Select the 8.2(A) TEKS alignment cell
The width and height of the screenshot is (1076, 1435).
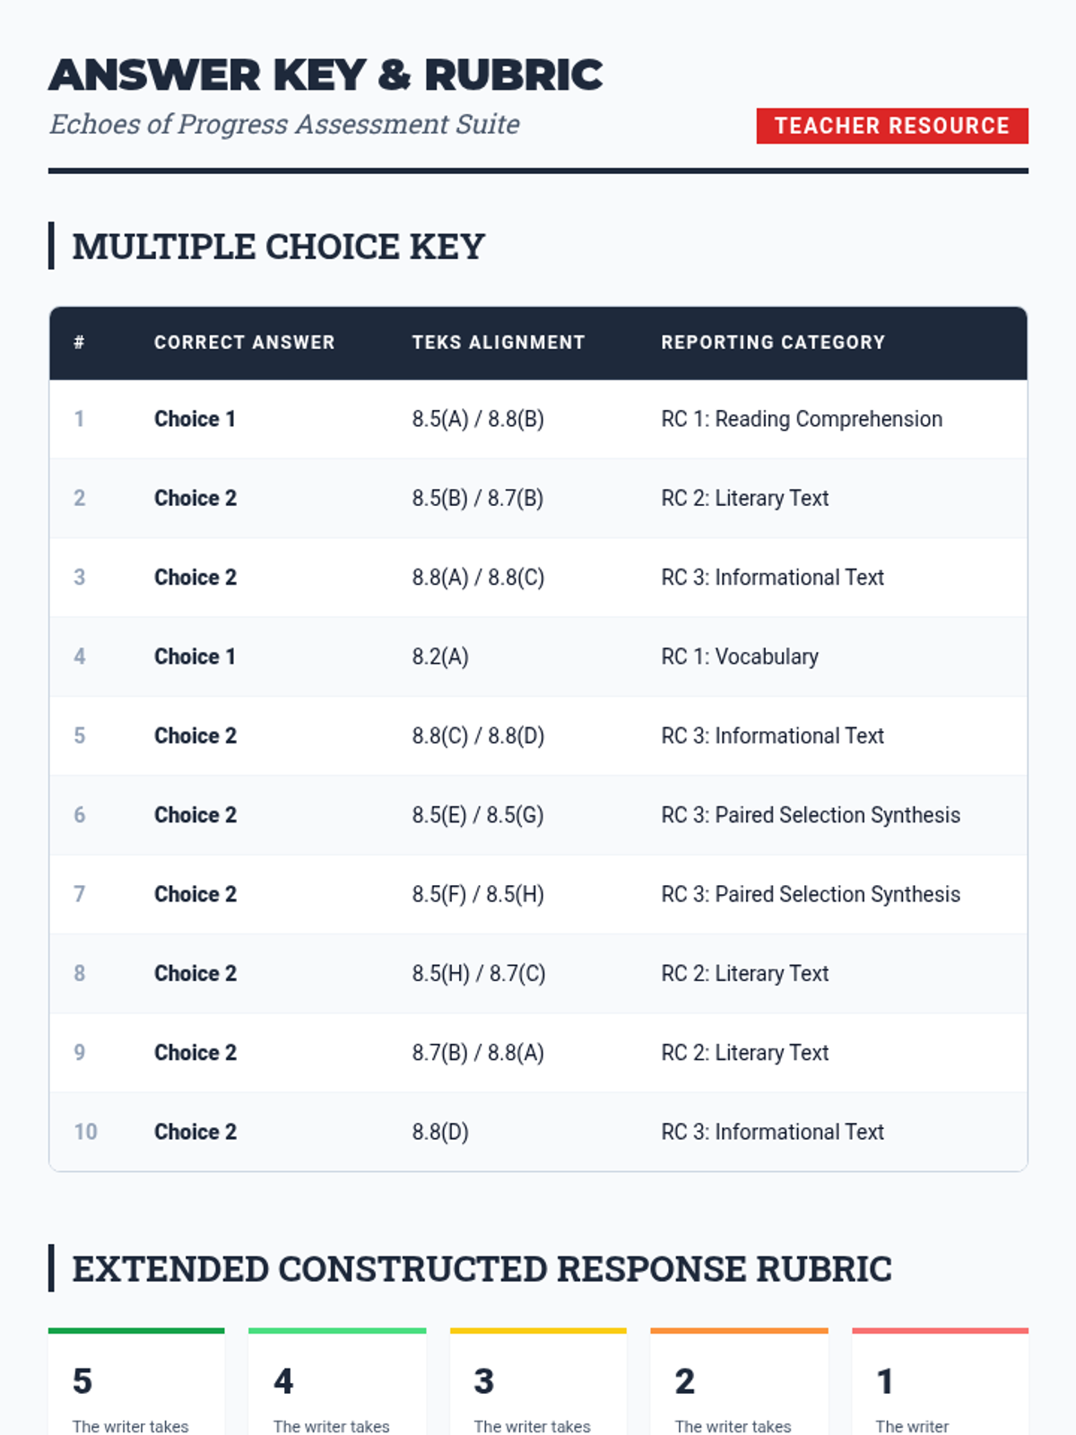440,657
